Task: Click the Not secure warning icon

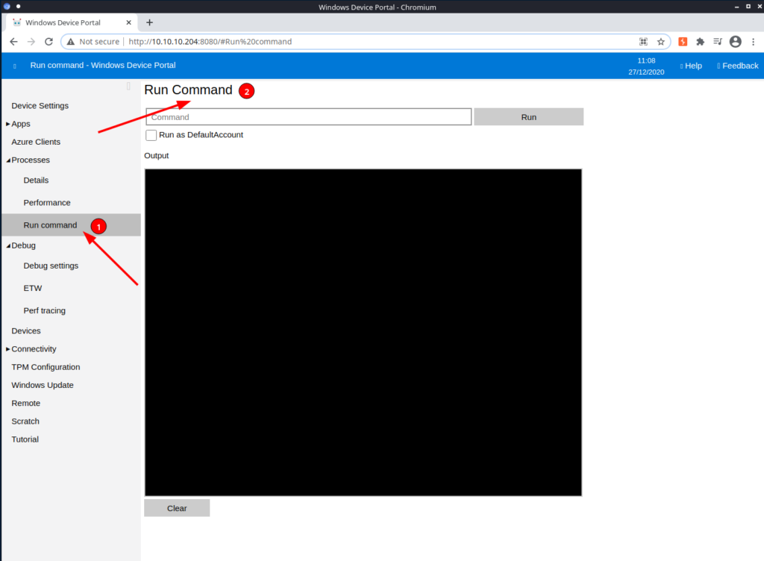Action: point(71,42)
